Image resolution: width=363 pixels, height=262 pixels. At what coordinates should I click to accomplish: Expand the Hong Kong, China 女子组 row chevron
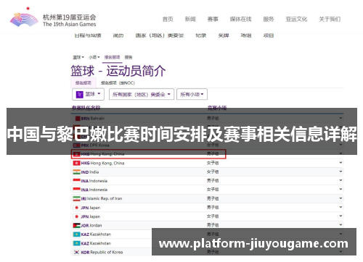coord(340,163)
